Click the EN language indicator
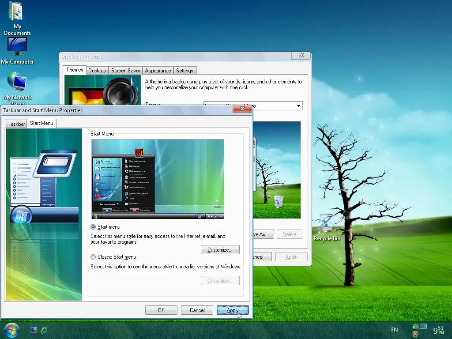This screenshot has height=339, width=452. 394,329
